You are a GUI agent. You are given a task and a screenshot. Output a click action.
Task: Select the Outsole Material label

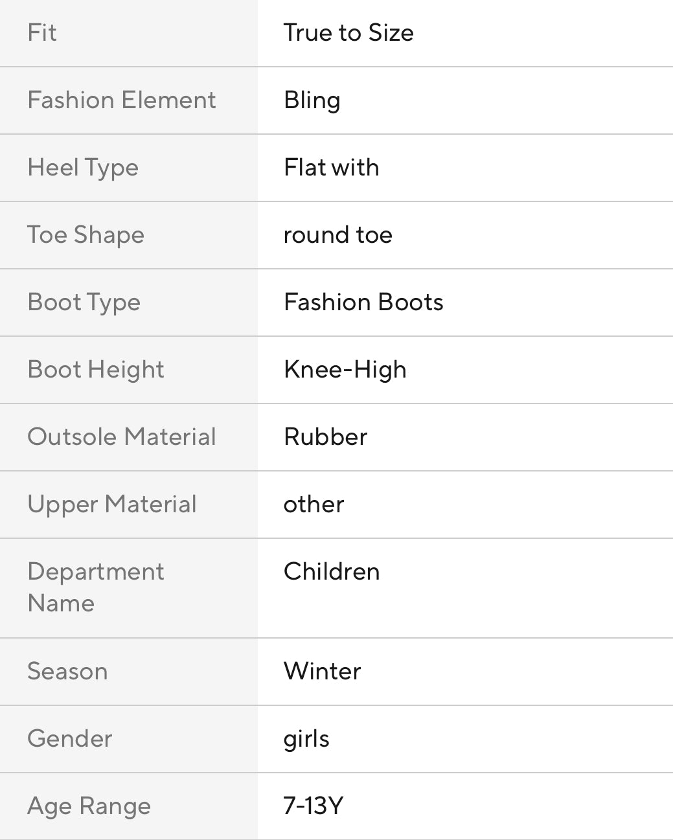[121, 437]
